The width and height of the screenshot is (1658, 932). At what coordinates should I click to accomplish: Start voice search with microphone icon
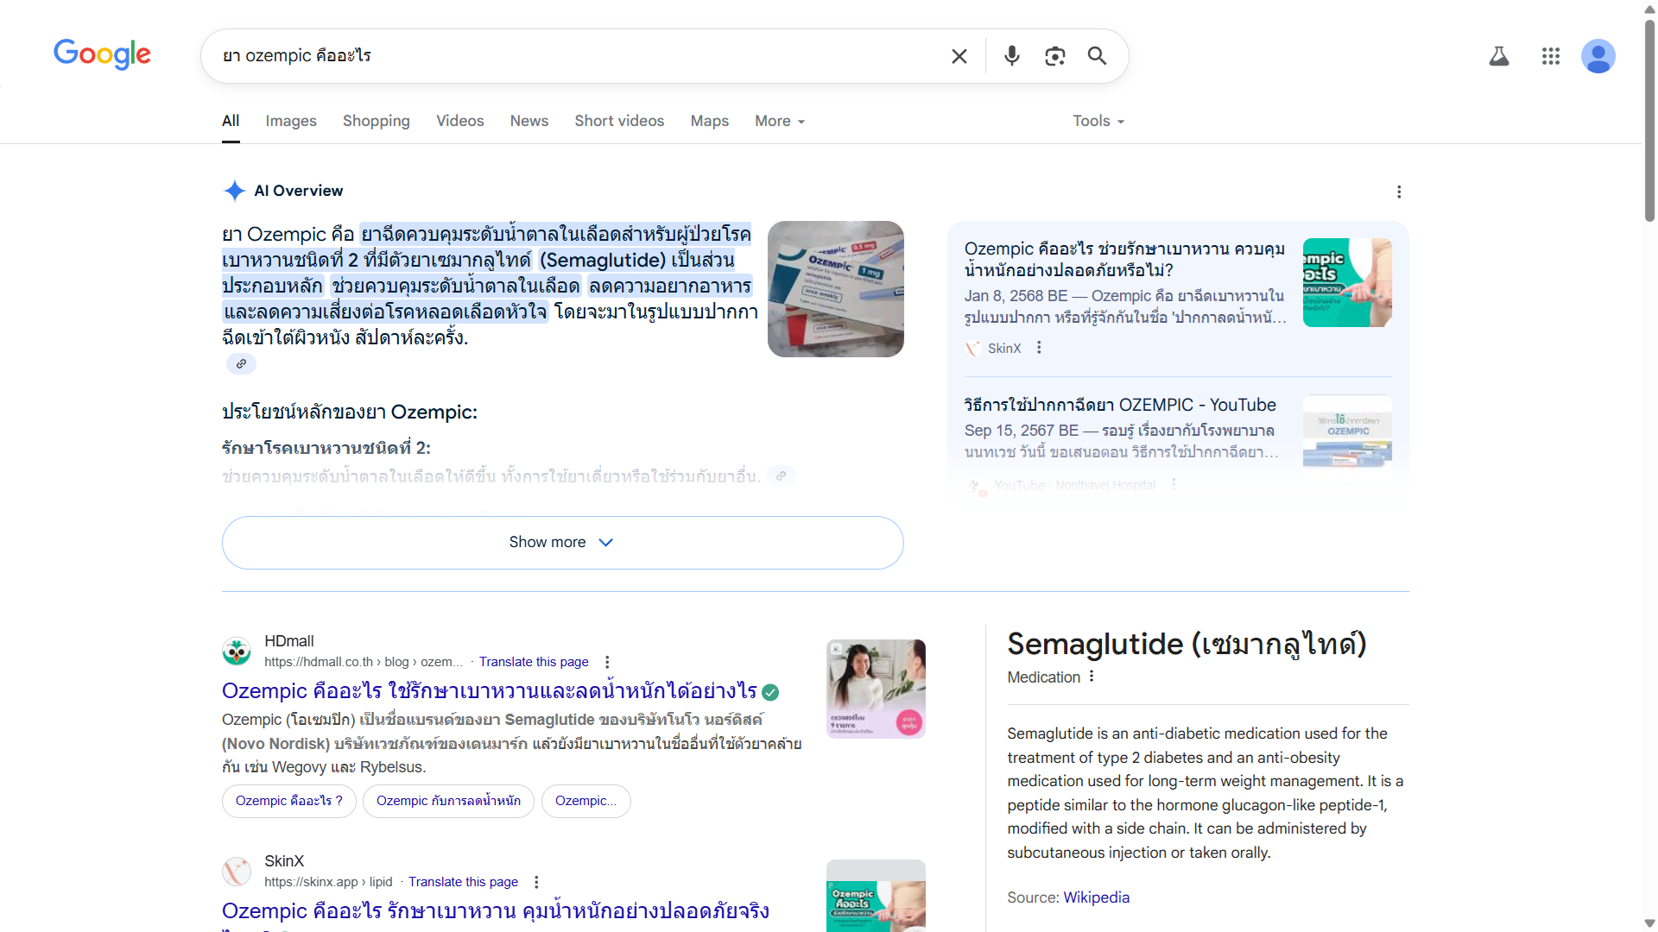click(x=1012, y=56)
